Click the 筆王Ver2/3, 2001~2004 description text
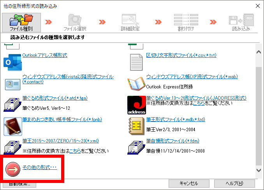This screenshot has width=264, height=190. point(171,129)
